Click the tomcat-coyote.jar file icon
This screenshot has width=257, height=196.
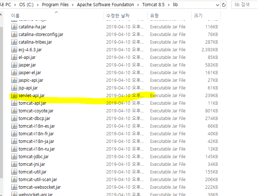[14, 111]
